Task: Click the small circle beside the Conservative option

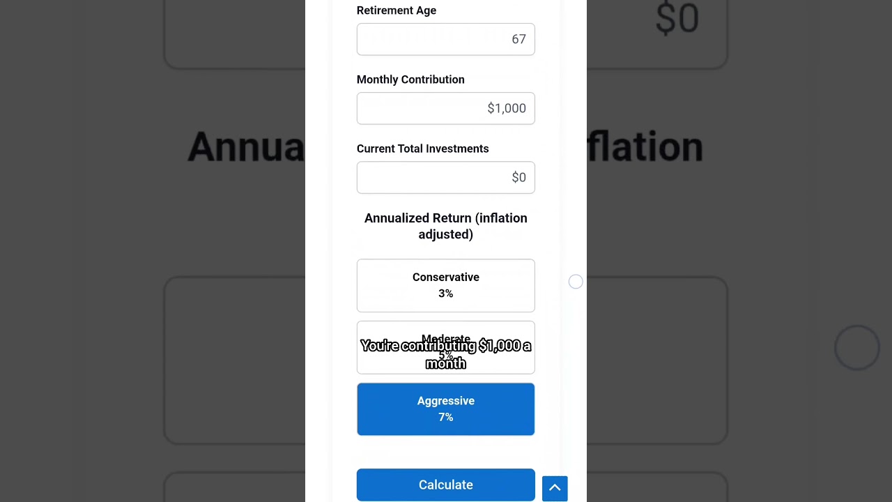Action: pos(576,282)
